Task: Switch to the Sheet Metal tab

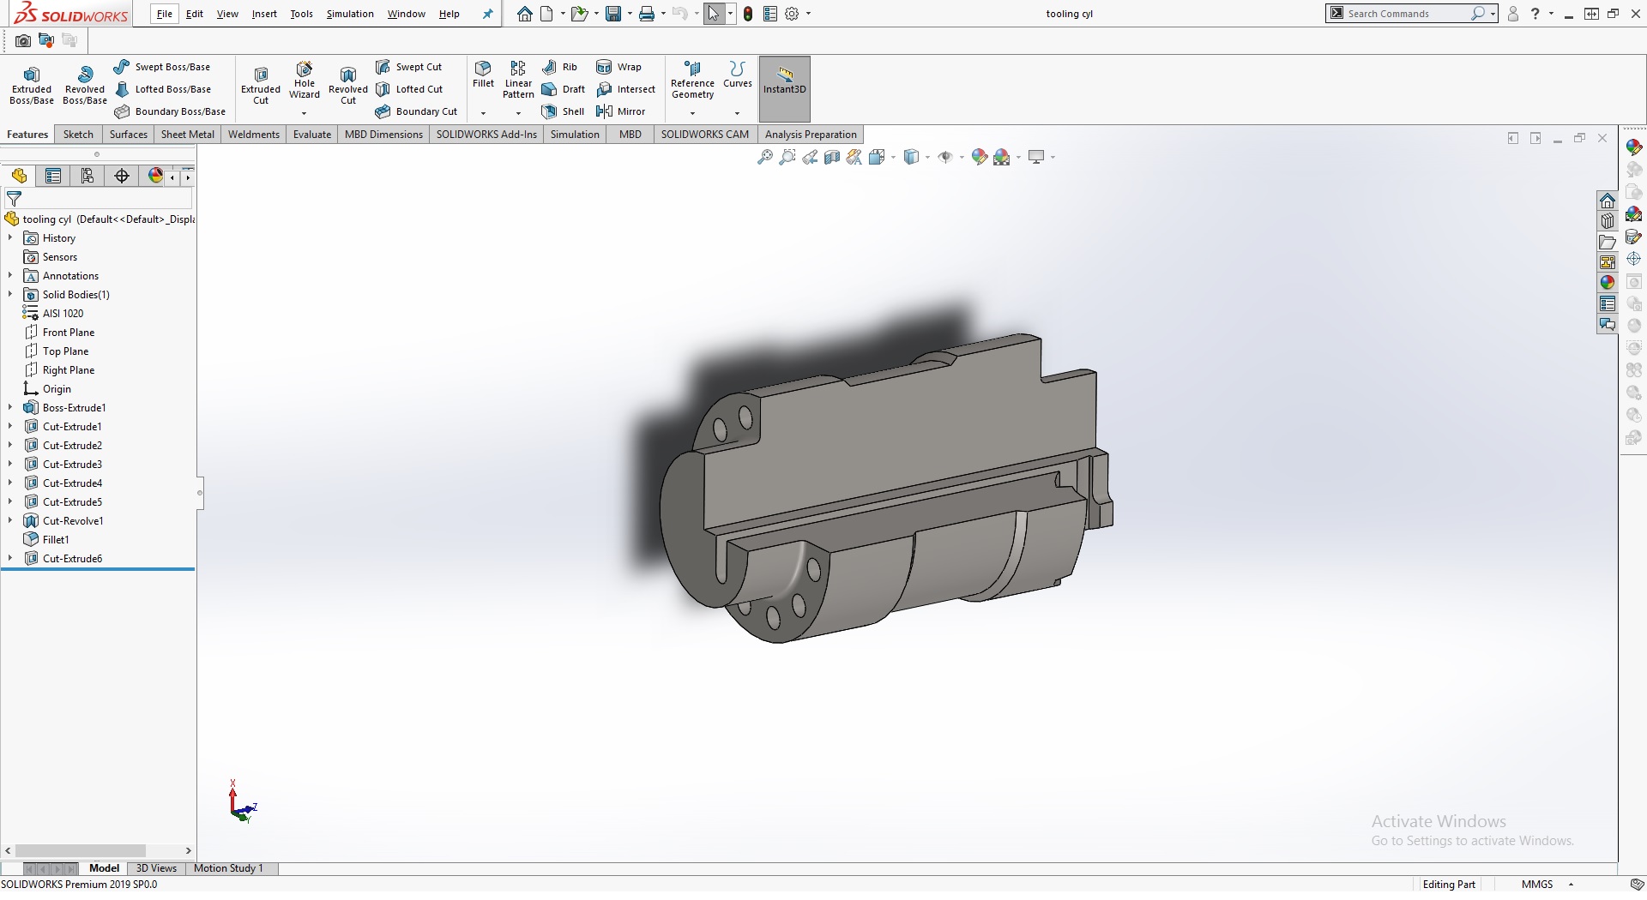Action: [x=187, y=135]
